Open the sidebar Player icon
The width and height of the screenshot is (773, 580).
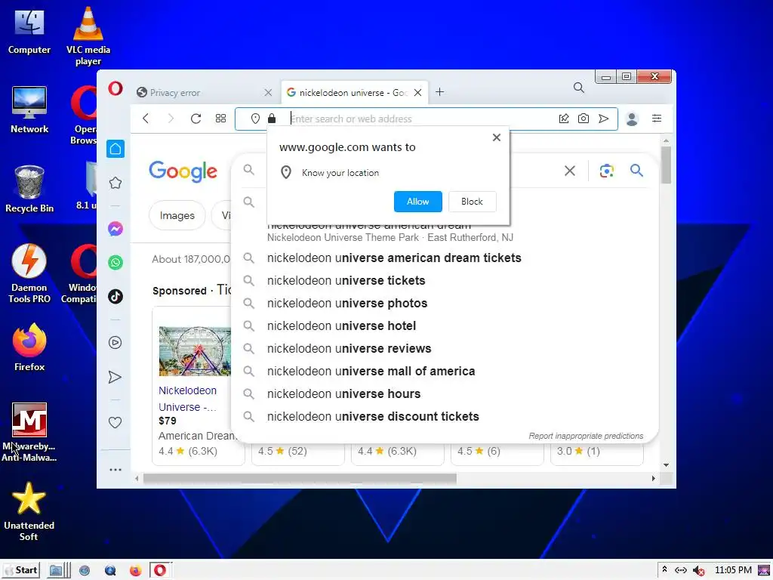115,342
